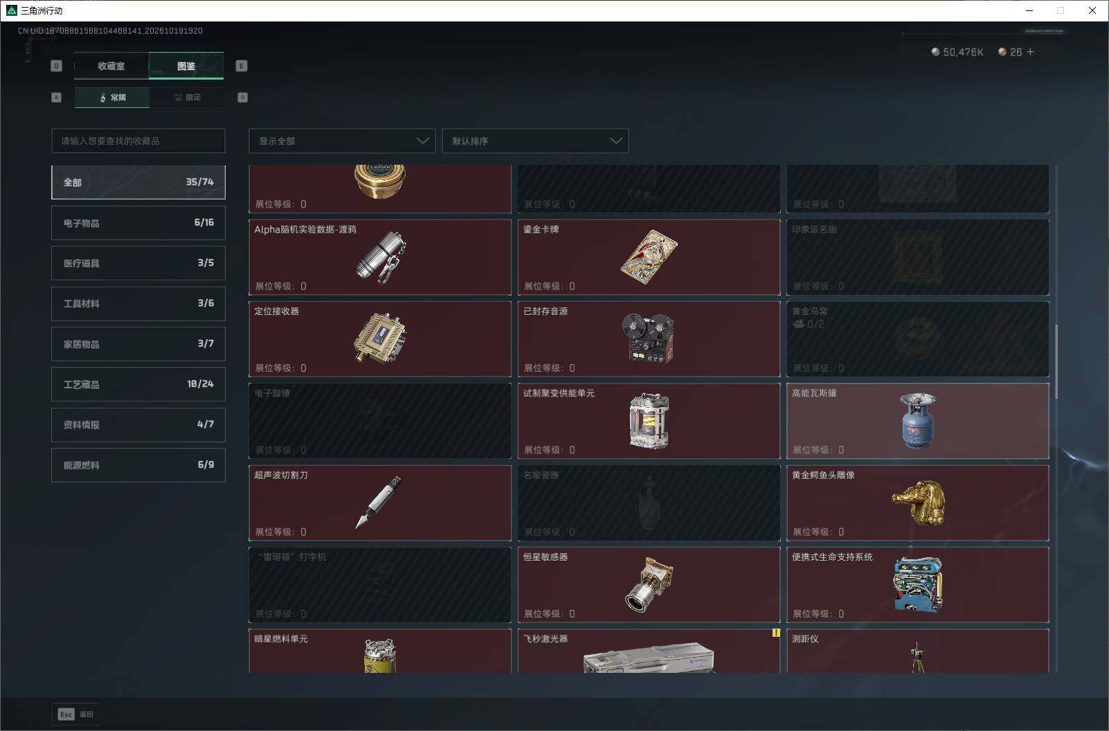Click the Esc 返回 back button
Image resolution: width=1109 pixels, height=731 pixels.
point(75,714)
